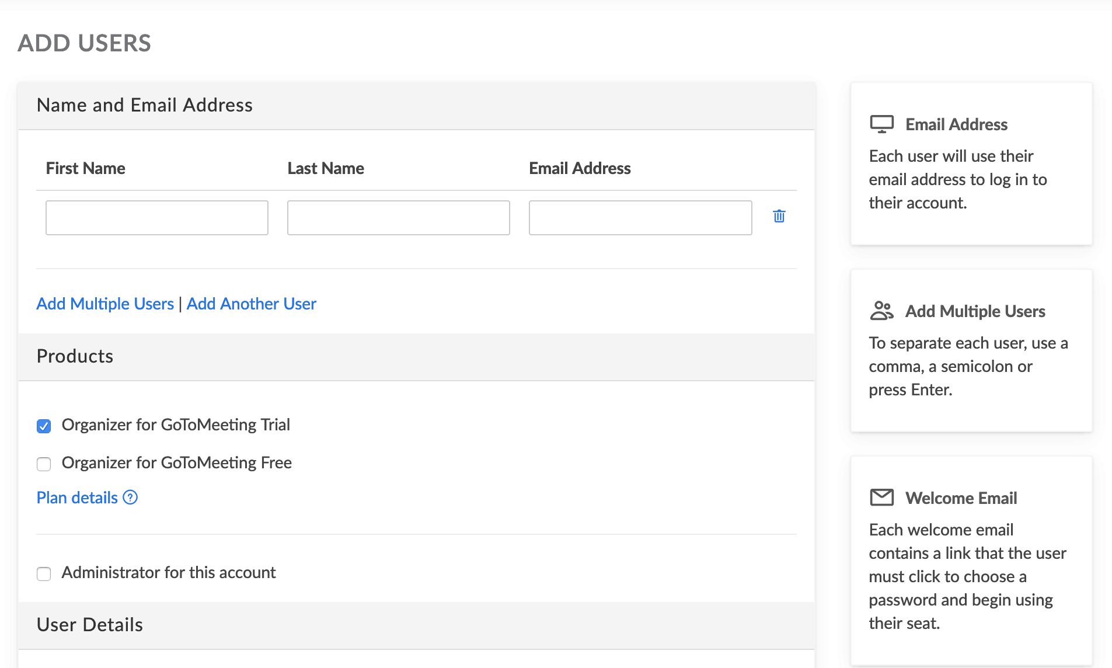1112x668 pixels.
Task: Click the Products section header
Action: (x=75, y=356)
